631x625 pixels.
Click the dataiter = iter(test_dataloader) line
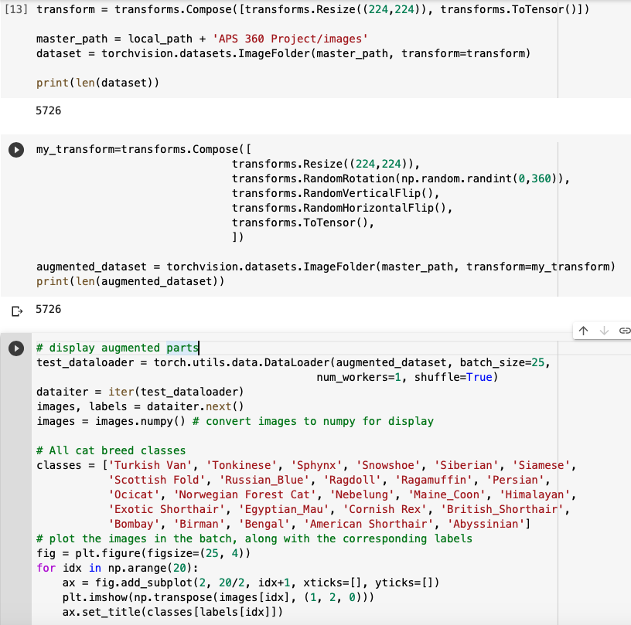click(x=140, y=392)
